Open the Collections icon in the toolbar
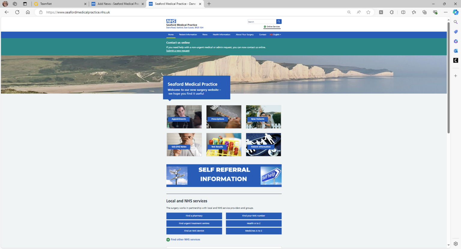Image resolution: width=461 pixels, height=249 pixels. point(424,12)
